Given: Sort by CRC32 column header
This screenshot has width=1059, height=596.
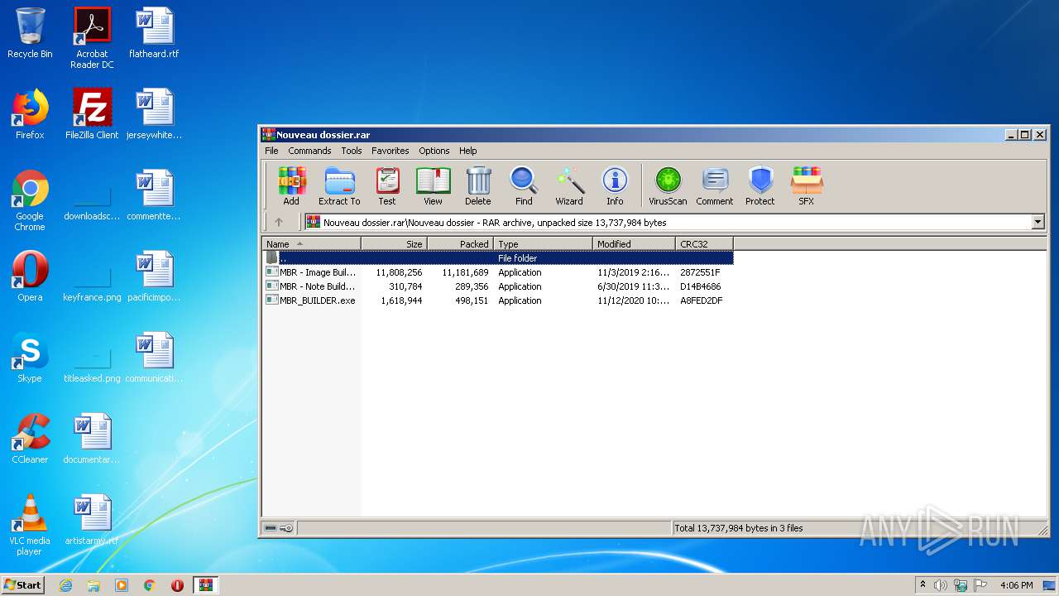Looking at the screenshot, I should tap(705, 243).
